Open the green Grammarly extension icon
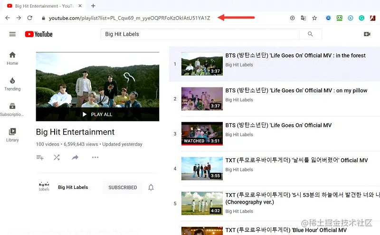The width and height of the screenshot is (380, 235). point(361,18)
